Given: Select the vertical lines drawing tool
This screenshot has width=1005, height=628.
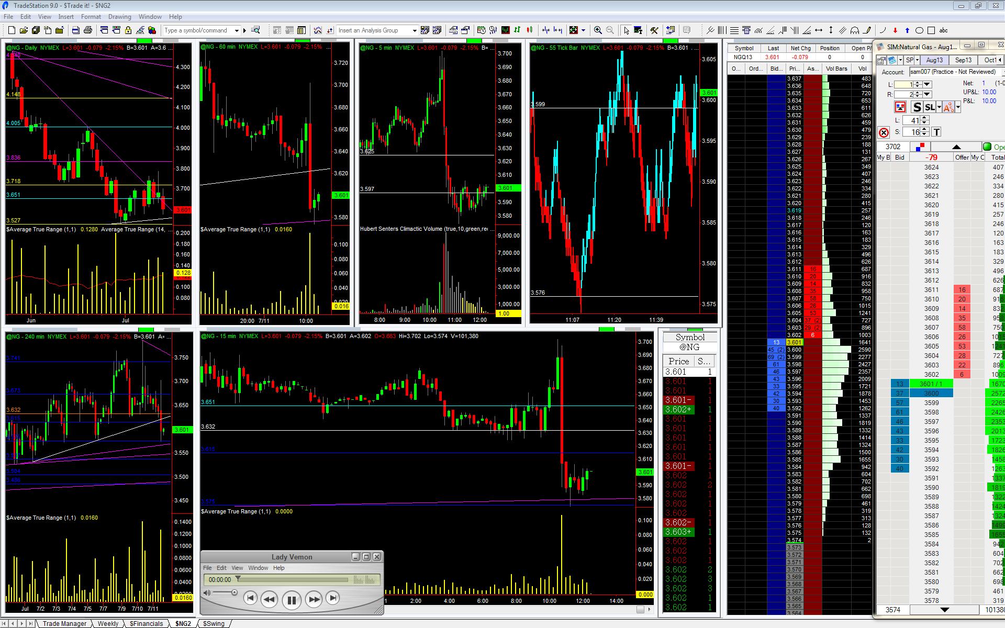Looking at the screenshot, I should (722, 30).
